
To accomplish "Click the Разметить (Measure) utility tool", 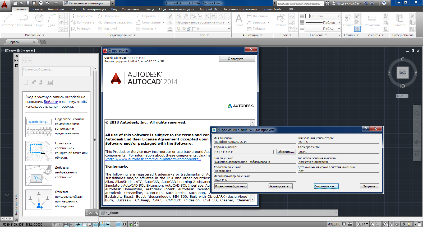I will [x=372, y=21].
